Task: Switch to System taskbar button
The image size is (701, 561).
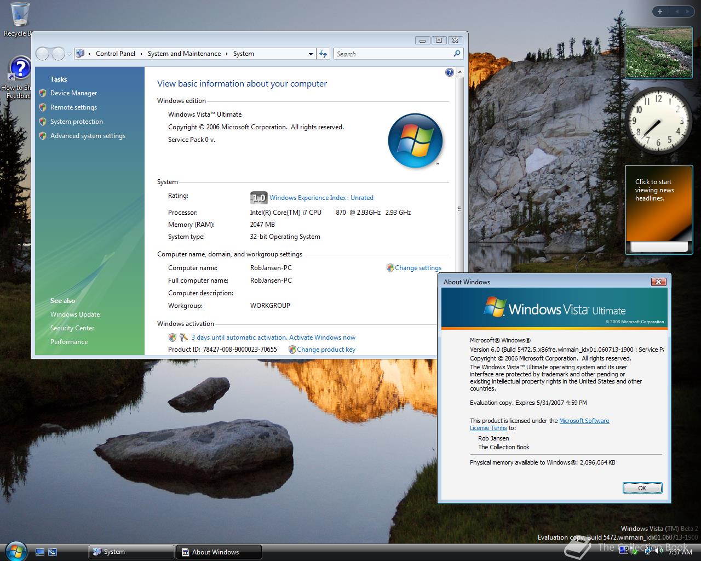Action: pyautogui.click(x=131, y=552)
